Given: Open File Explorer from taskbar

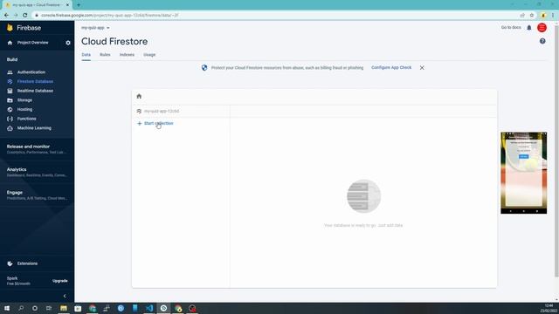Looking at the screenshot, I should 64,308.
